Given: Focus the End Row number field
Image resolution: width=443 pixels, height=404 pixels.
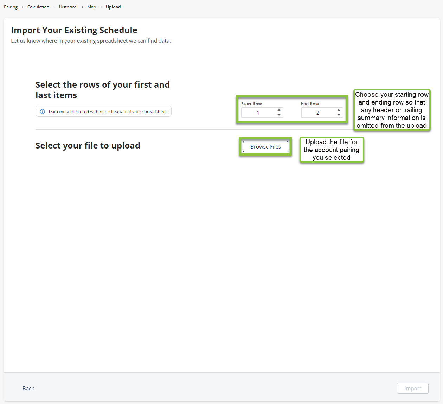Looking at the screenshot, I should (318, 113).
